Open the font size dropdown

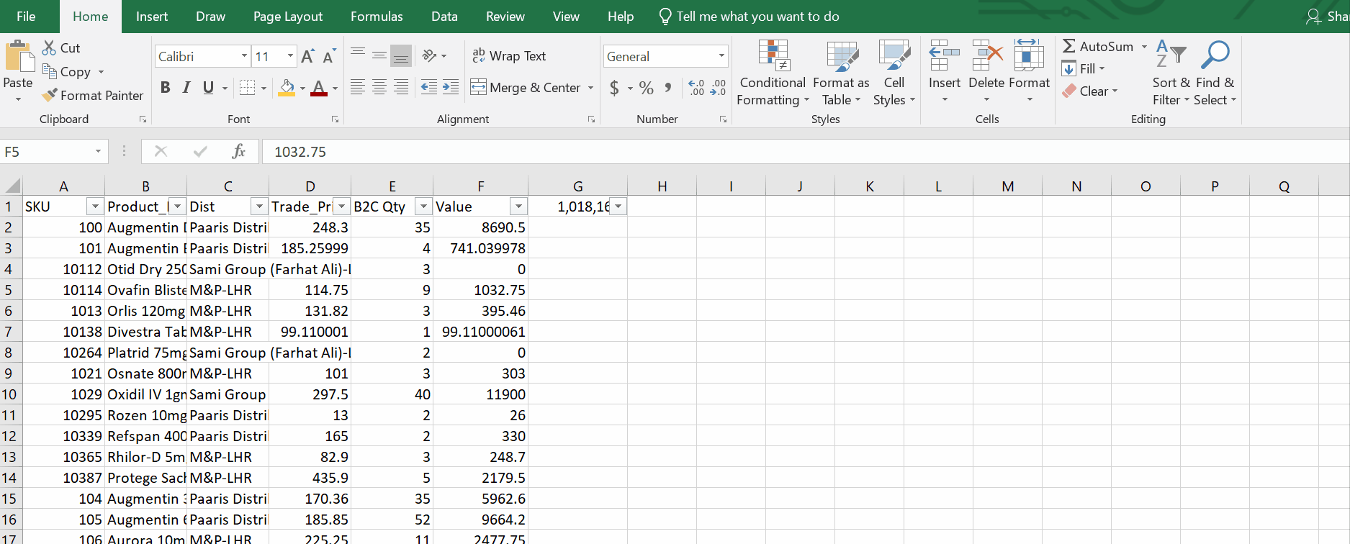pos(290,56)
